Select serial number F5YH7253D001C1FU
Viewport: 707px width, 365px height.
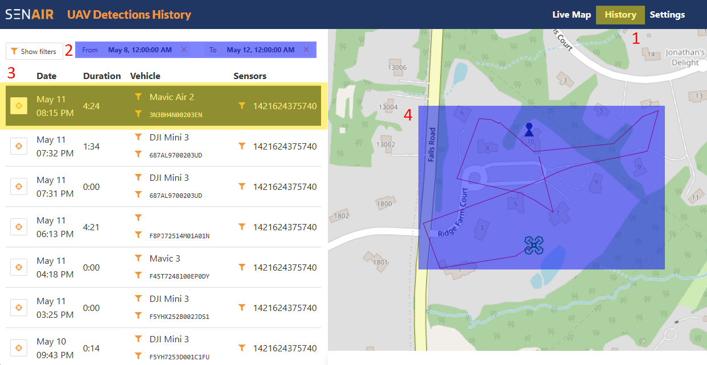pyautogui.click(x=179, y=357)
